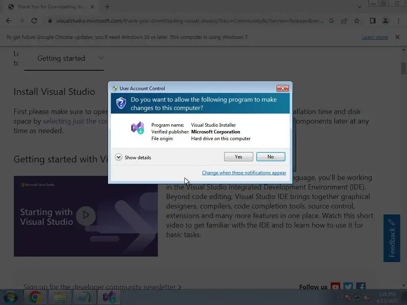407x305 pixels.
Task: Go back in Chrome browser
Action: tap(9, 21)
